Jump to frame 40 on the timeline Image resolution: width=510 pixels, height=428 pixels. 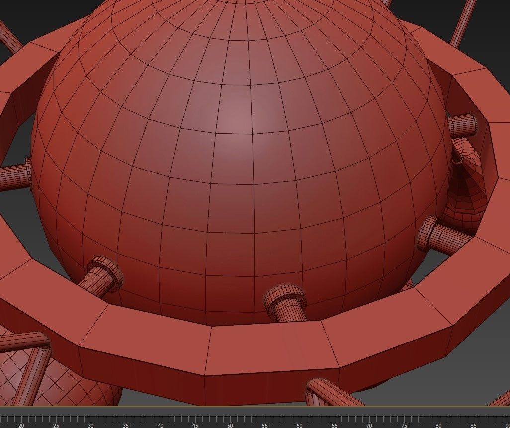[161, 425]
